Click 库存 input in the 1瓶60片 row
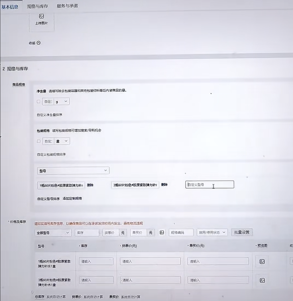Viewport: 293px width, 301px height. (96, 261)
